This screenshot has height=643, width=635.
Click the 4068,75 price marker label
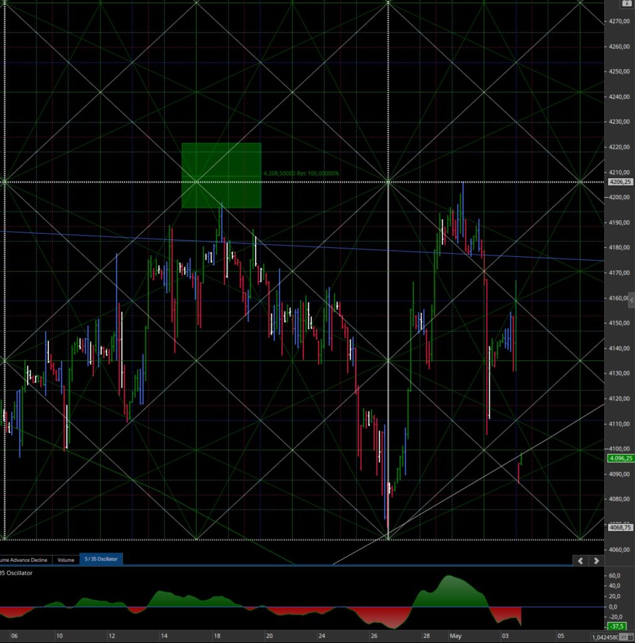620,527
